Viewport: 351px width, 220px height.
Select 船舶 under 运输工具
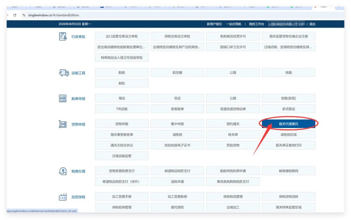tap(122, 72)
